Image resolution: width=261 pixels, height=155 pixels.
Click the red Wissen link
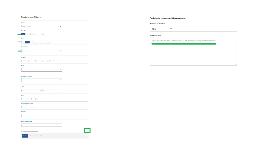click(41, 136)
